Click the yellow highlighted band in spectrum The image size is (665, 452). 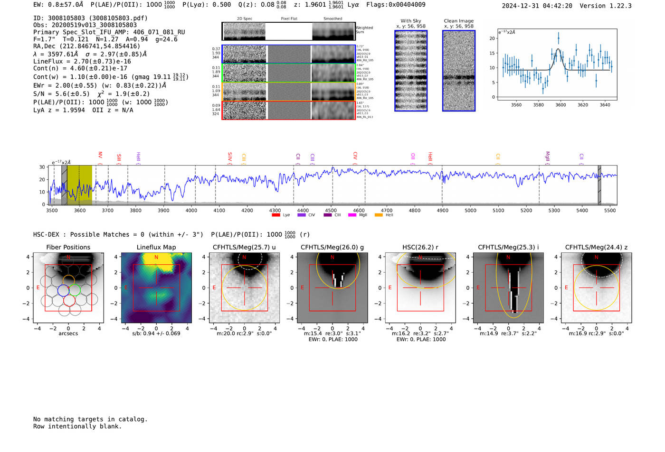[79, 185]
